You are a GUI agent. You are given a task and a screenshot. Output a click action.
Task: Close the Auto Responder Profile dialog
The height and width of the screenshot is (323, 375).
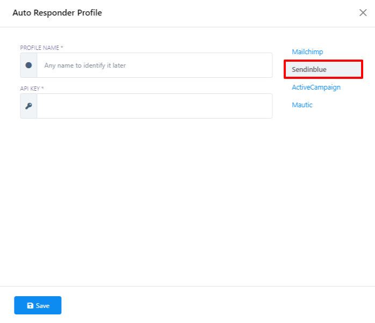363,13
